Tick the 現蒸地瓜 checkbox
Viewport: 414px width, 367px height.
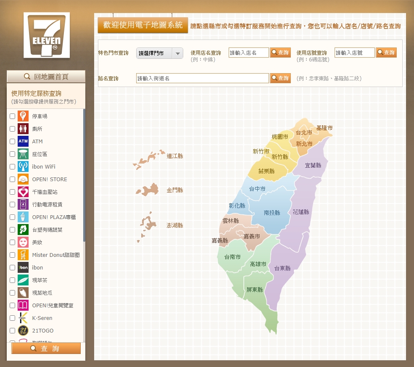coord(13,293)
